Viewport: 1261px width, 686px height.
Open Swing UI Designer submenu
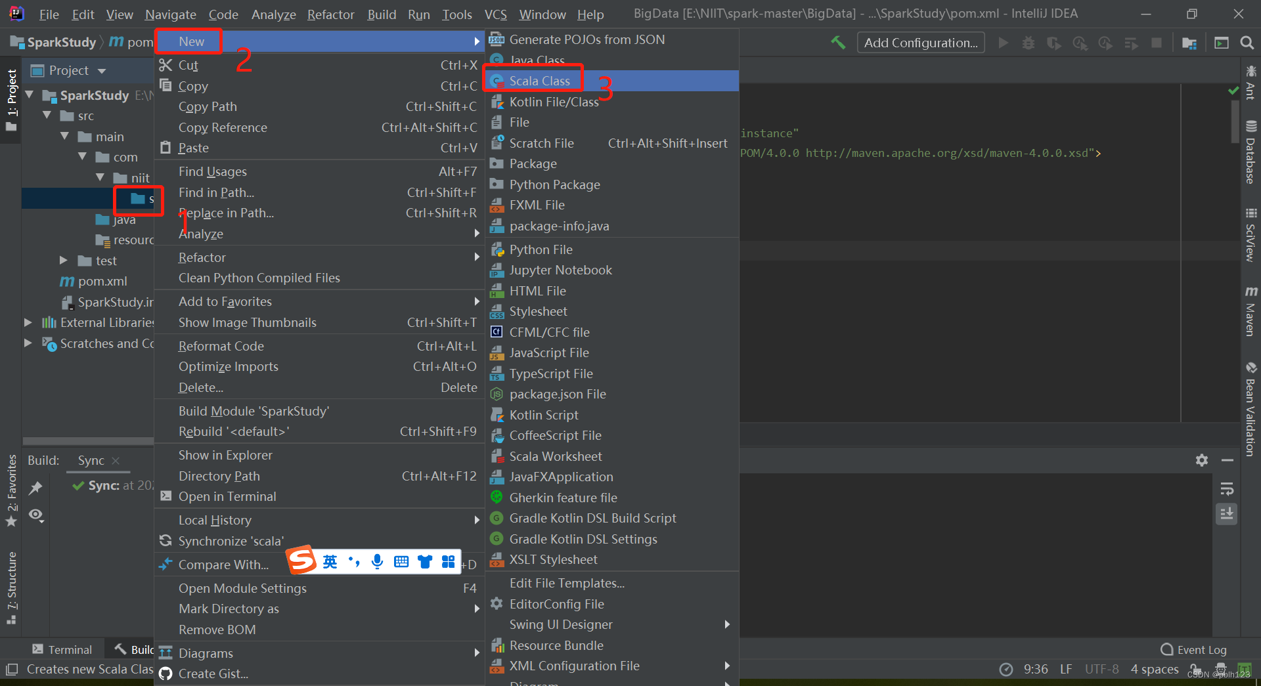point(612,624)
